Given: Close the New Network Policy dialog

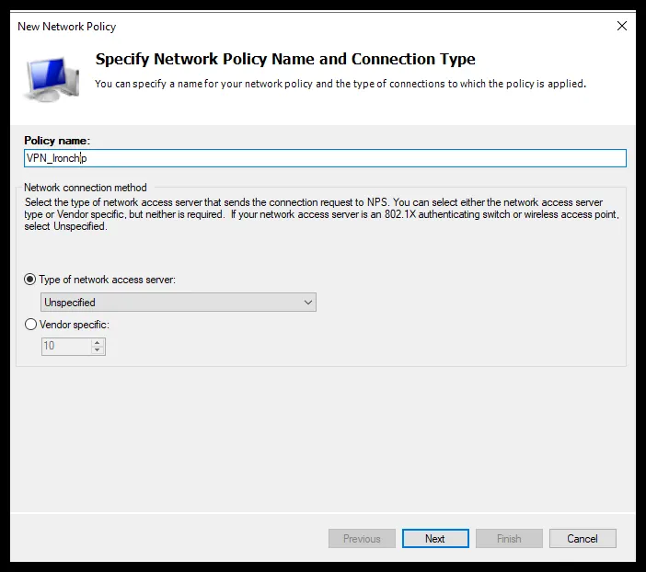Looking at the screenshot, I should click(622, 26).
